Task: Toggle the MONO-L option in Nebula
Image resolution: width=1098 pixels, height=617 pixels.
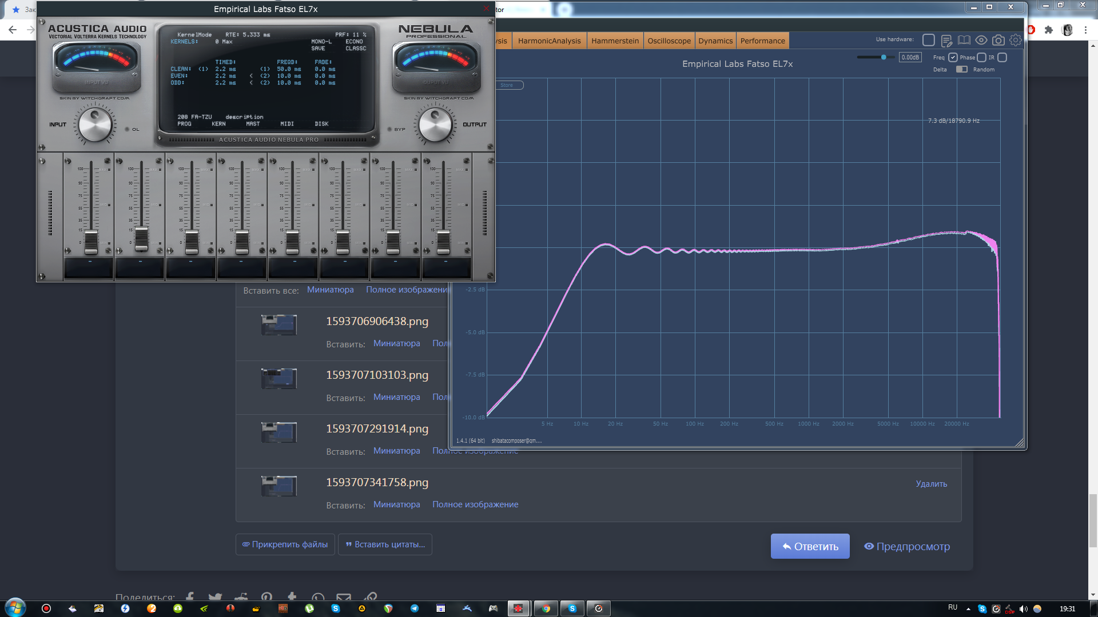Action: (x=321, y=42)
